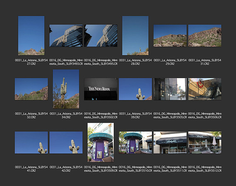Select the horizontal purple kiosk thumbnail 5L8Y3510
The width and height of the screenshot is (236, 186).
(135, 143)
